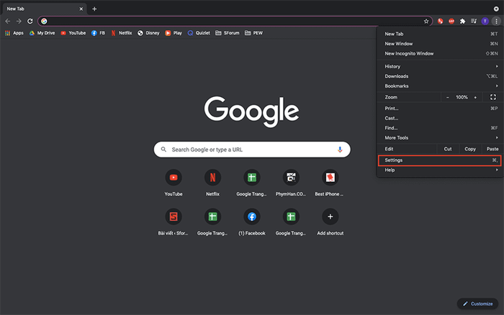This screenshot has height=315, width=504.
Task: Select the New Tab browser tab
Action: point(45,9)
